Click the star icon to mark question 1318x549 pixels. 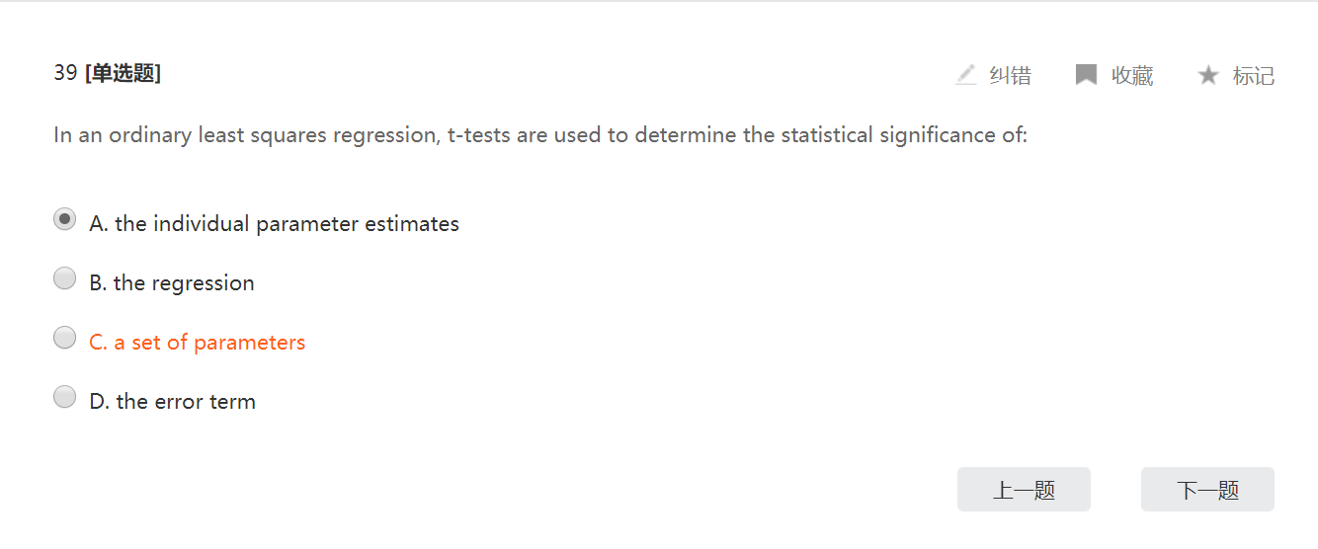click(x=1207, y=75)
